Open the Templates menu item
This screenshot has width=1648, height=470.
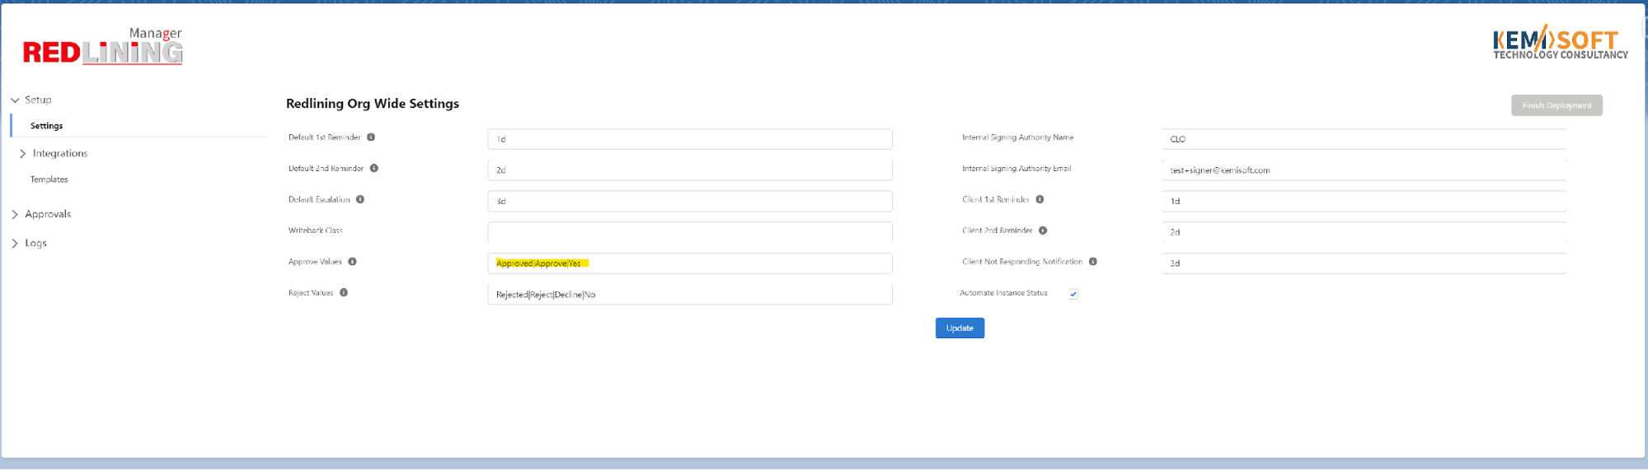49,179
